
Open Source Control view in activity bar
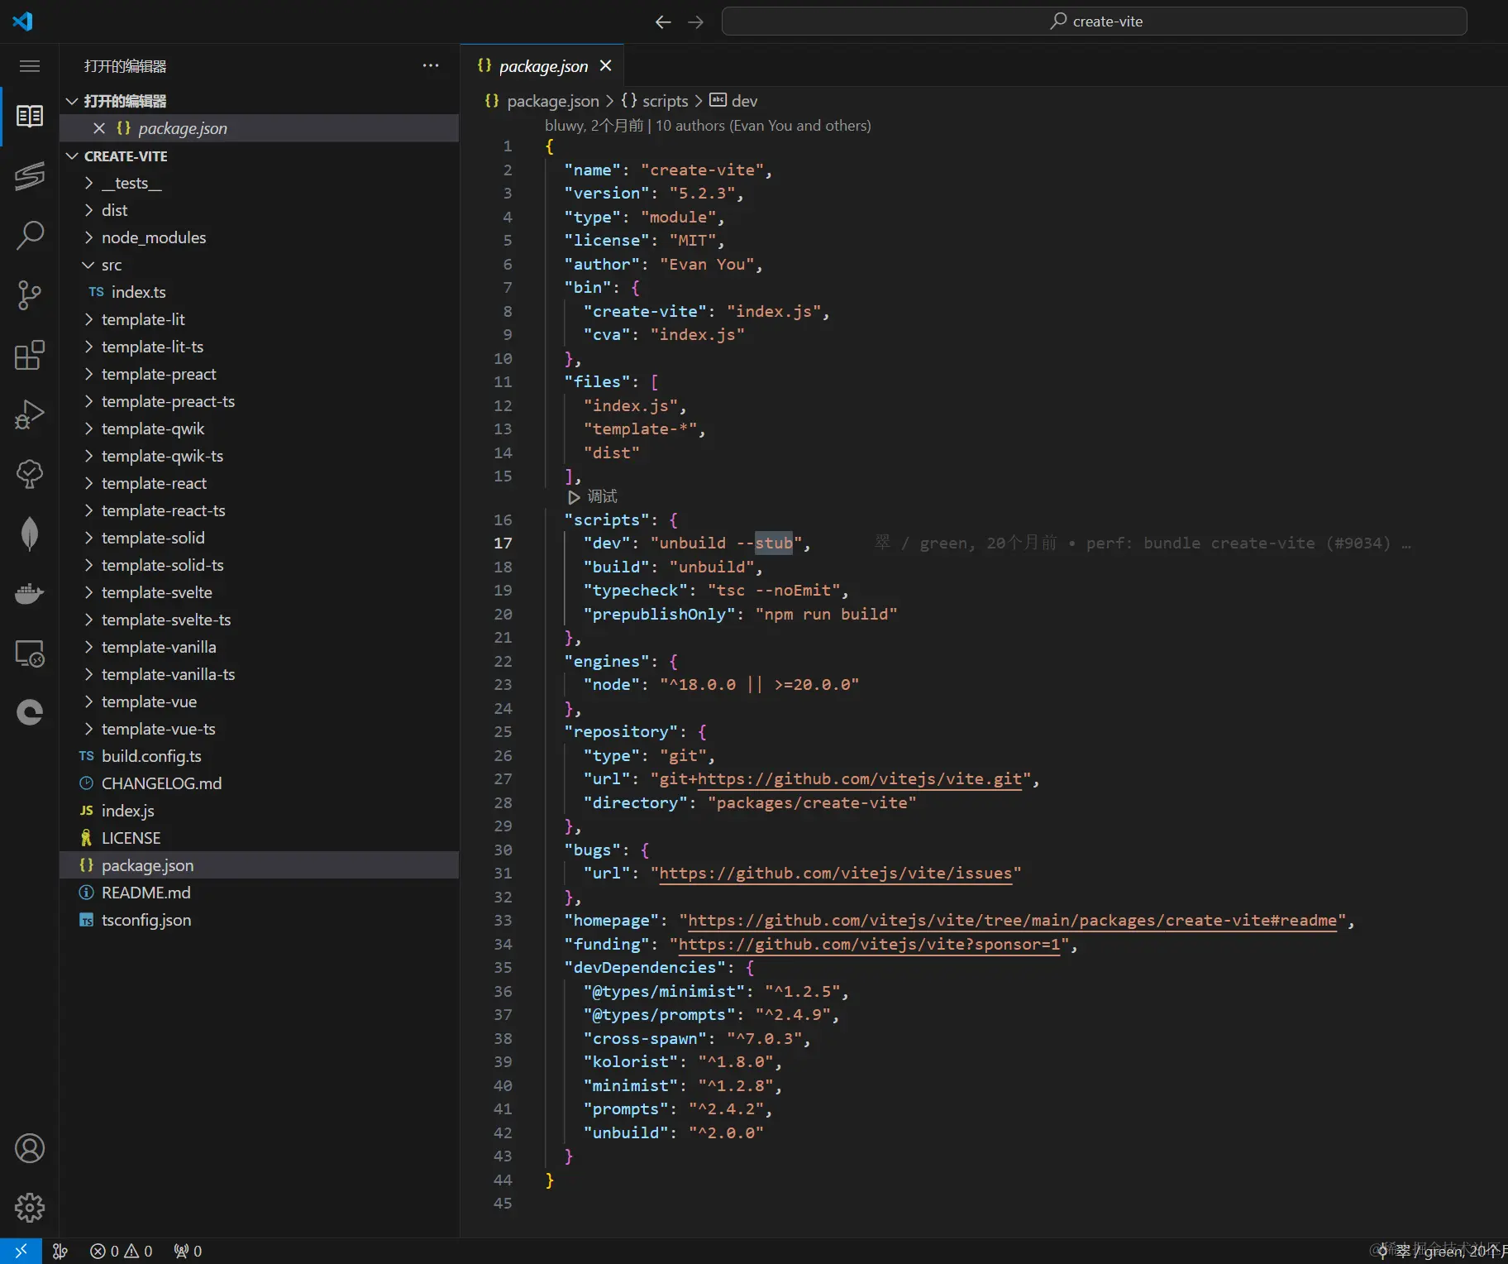coord(30,295)
